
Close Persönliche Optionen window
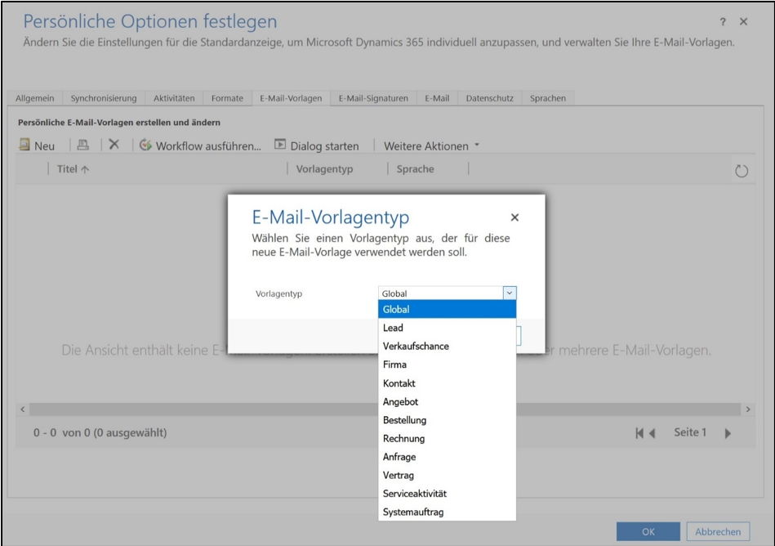(743, 22)
